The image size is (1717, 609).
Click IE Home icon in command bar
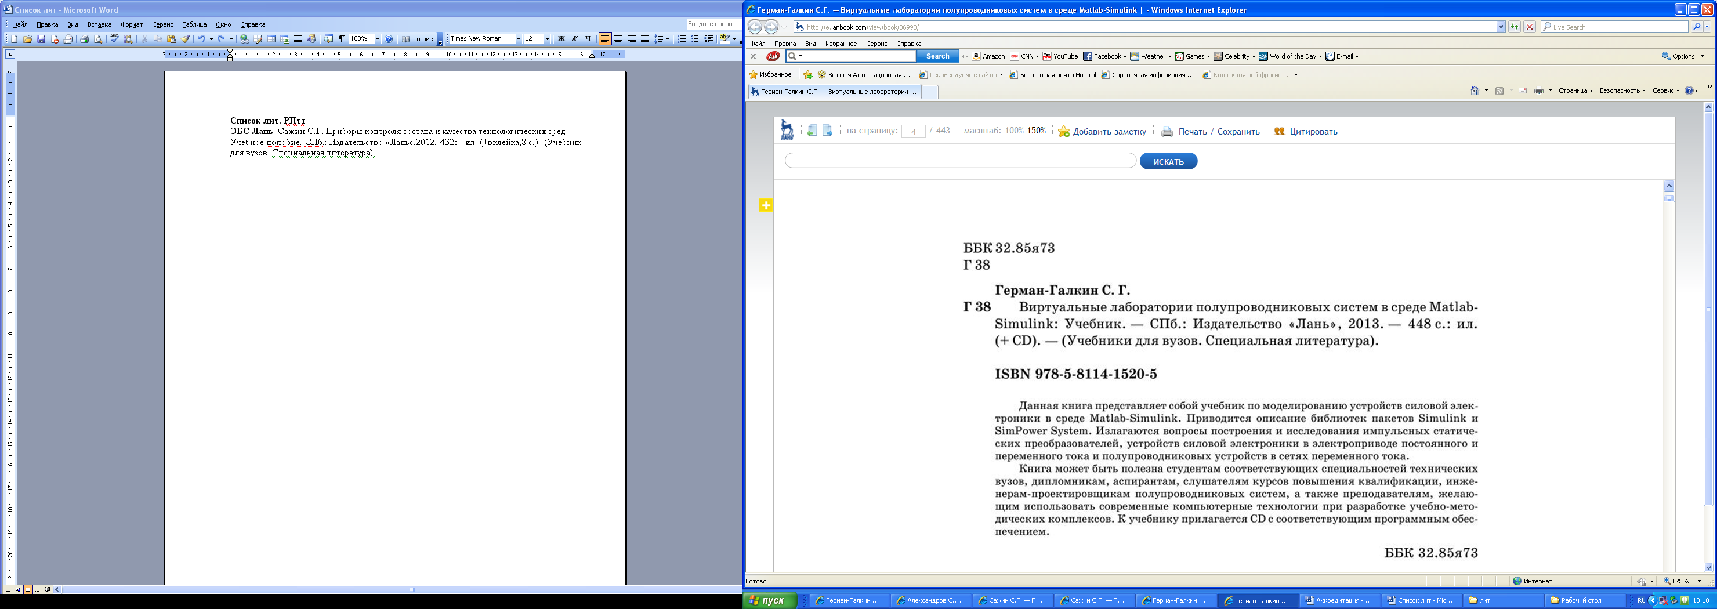(1475, 90)
